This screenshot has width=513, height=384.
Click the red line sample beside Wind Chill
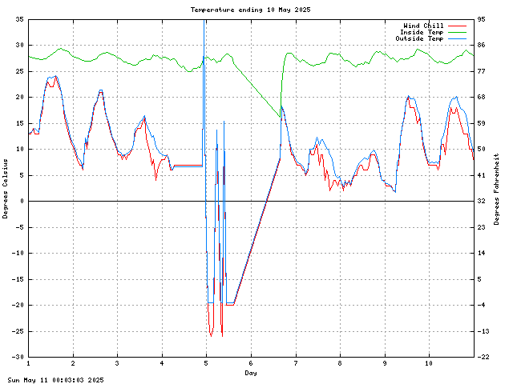(457, 26)
